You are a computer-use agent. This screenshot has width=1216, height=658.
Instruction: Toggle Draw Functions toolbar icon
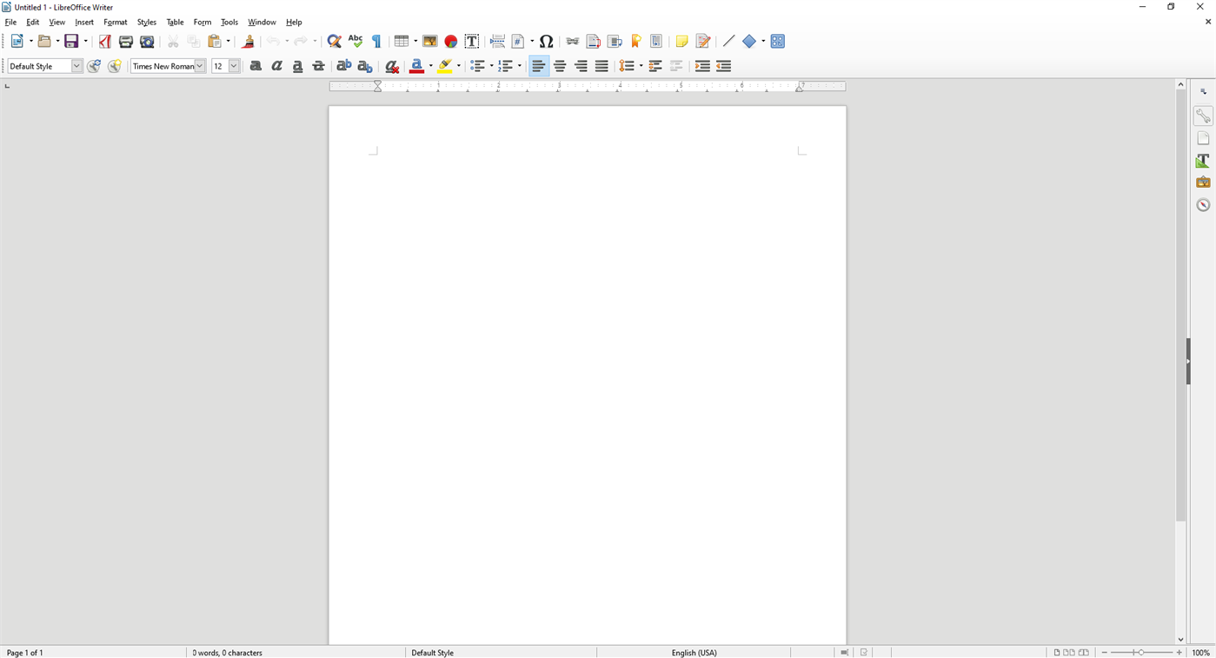[778, 41]
